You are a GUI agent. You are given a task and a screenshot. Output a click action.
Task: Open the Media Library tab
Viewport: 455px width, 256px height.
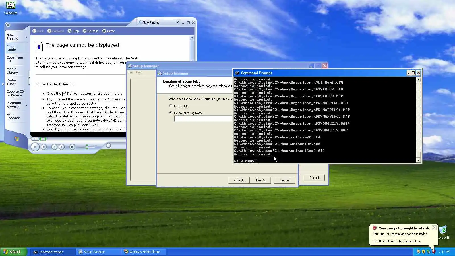tap(17, 71)
